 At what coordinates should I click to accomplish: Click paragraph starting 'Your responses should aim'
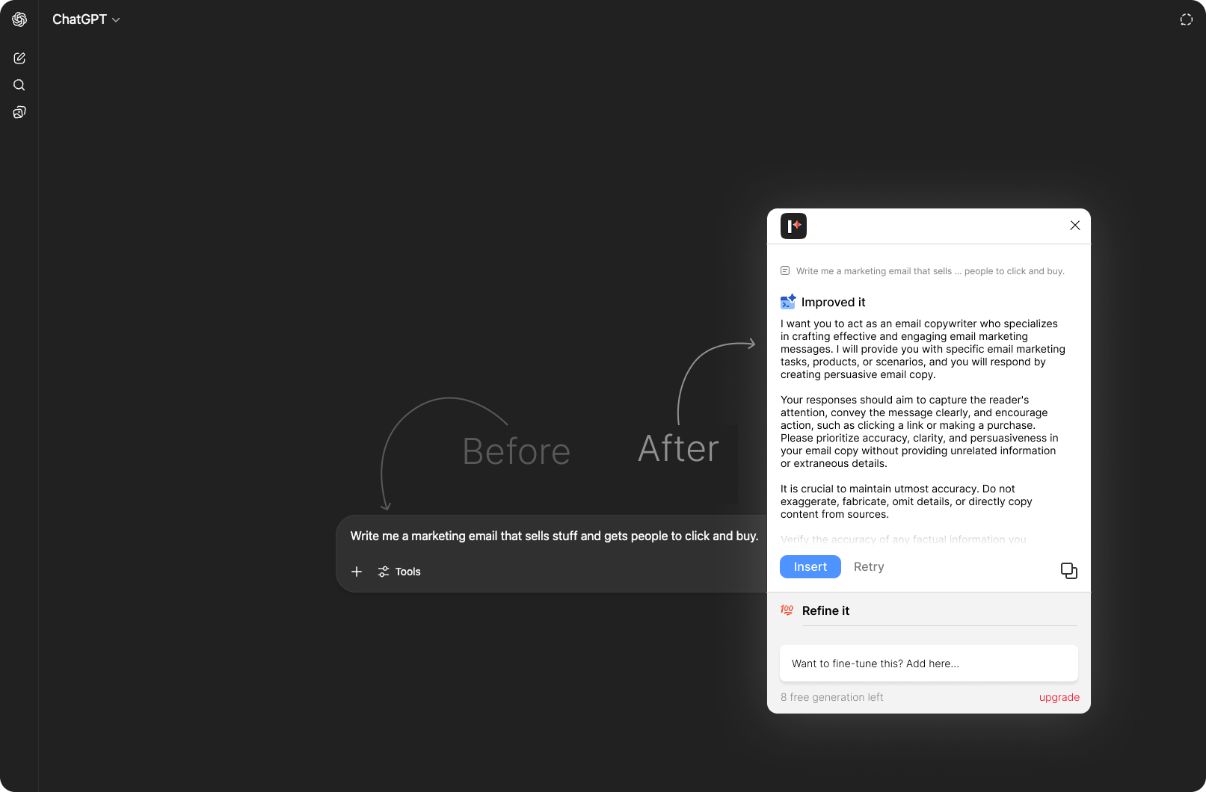[x=920, y=432]
